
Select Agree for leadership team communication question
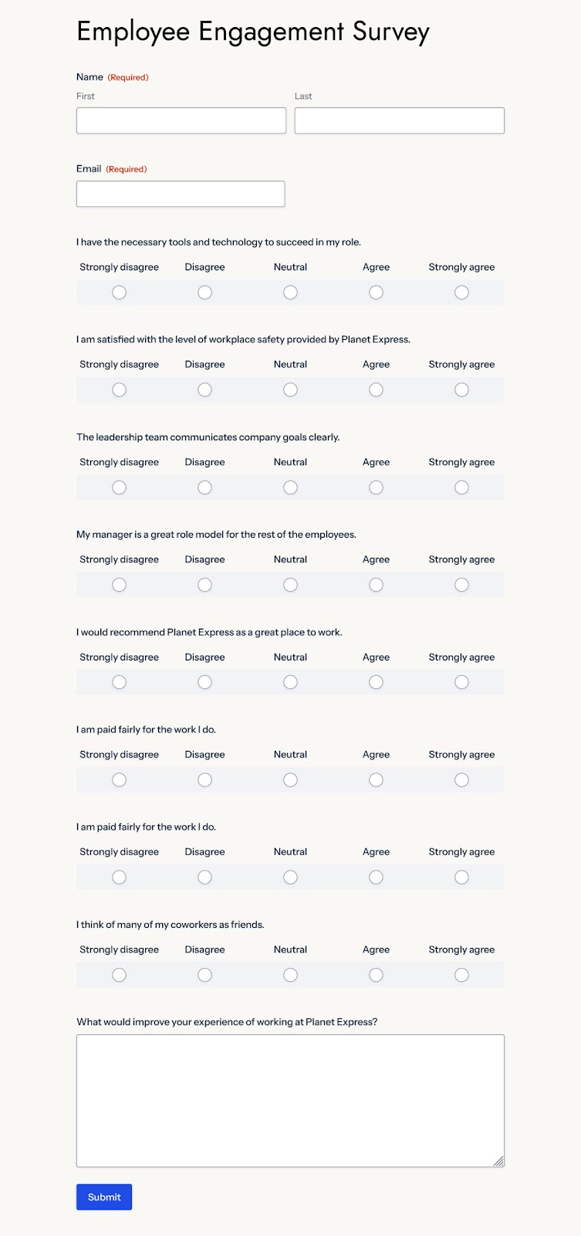(x=376, y=487)
